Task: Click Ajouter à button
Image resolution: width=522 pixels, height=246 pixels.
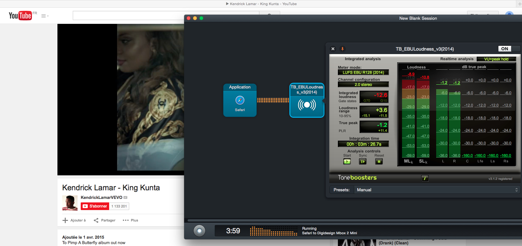Action: [74, 220]
